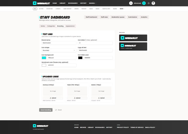Open the Icon shape dropdown
188x134 pixels.
click(59, 50)
